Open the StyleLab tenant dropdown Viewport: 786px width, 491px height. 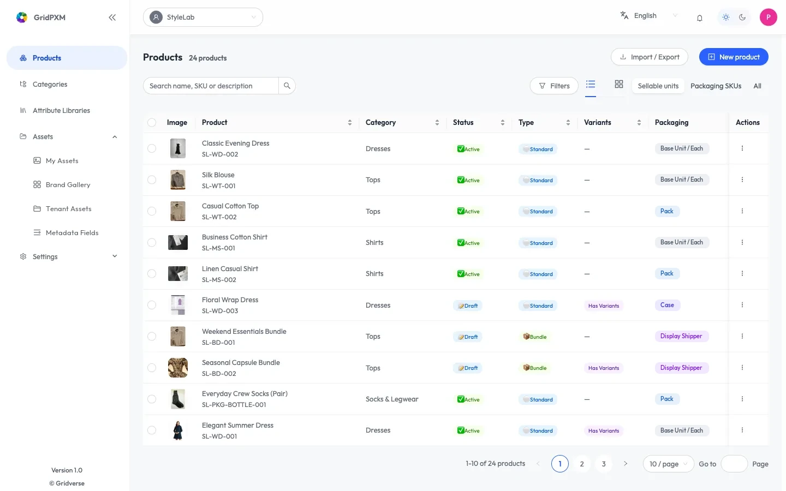(x=203, y=17)
